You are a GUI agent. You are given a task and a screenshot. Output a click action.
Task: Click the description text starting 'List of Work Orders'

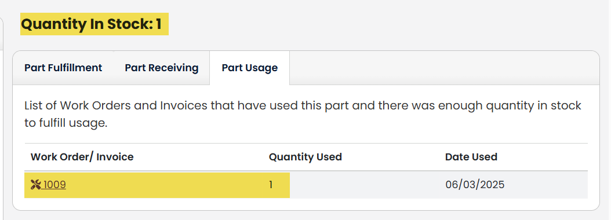pos(303,115)
